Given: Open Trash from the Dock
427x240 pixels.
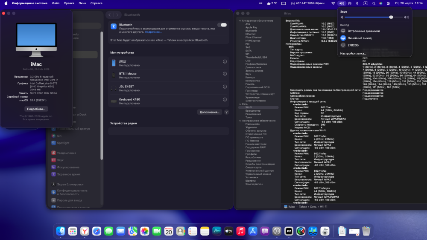Looking at the screenshot, I should 366,231.
